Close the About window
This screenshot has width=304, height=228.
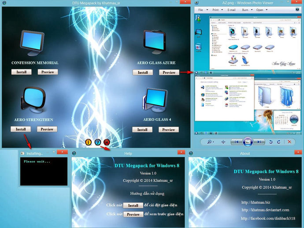pyautogui.click(x=298, y=152)
